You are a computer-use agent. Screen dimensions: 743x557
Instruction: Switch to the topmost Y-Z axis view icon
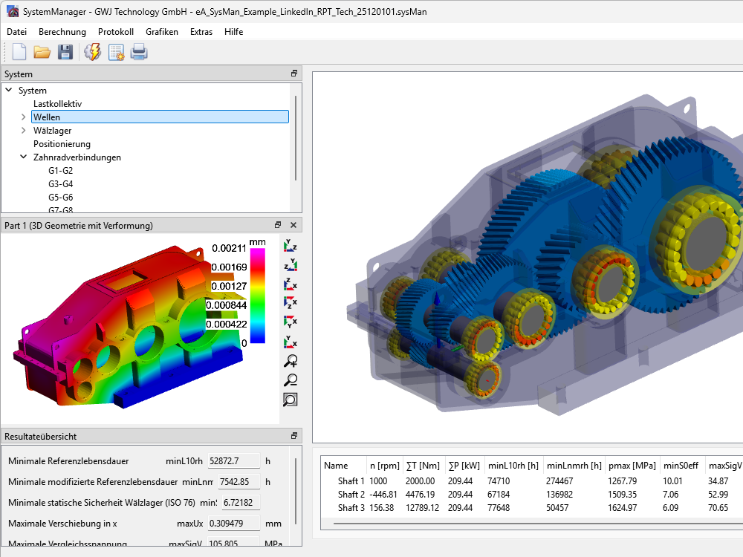tap(291, 246)
